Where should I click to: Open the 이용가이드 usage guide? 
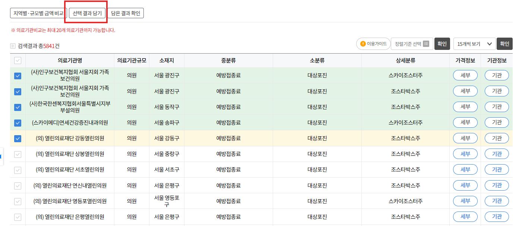pos(373,44)
